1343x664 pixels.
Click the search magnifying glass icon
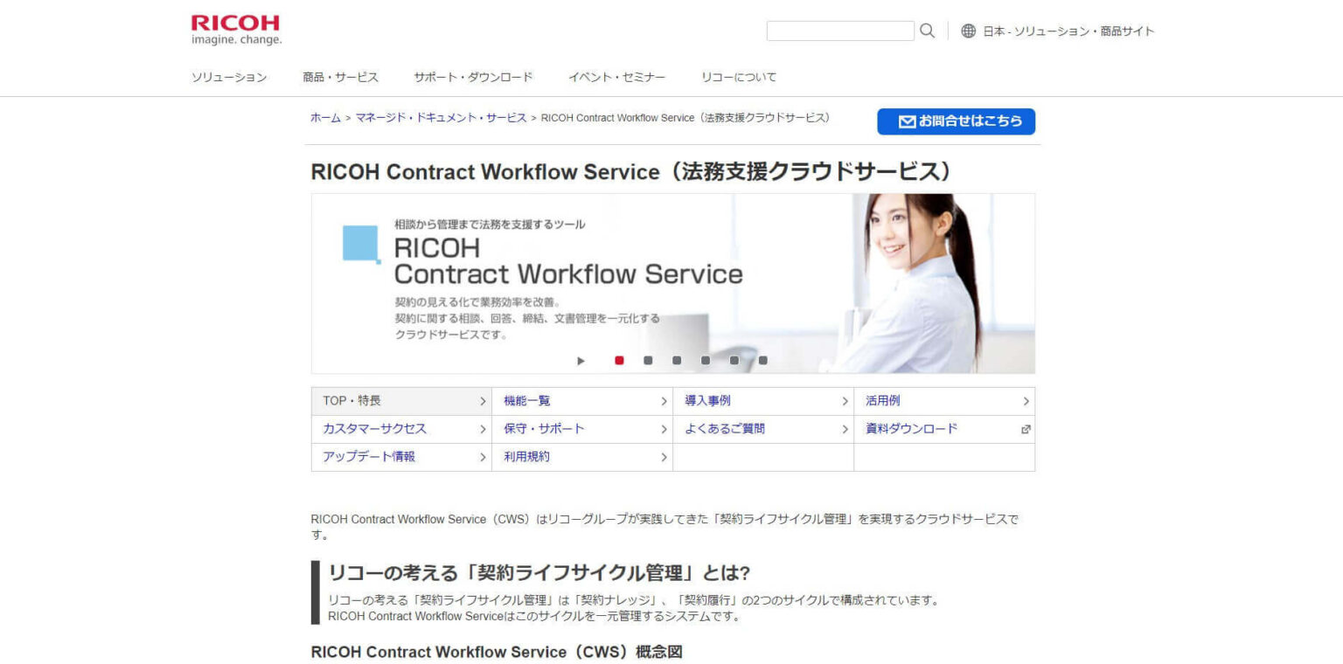pos(927,31)
